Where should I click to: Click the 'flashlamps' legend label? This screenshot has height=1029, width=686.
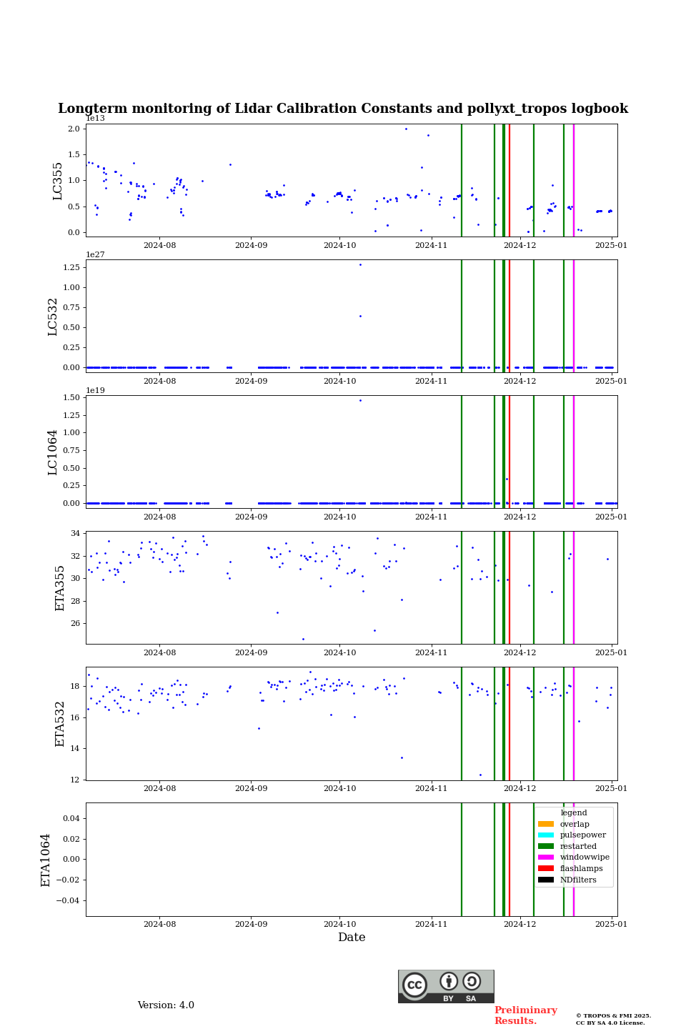click(582, 868)
